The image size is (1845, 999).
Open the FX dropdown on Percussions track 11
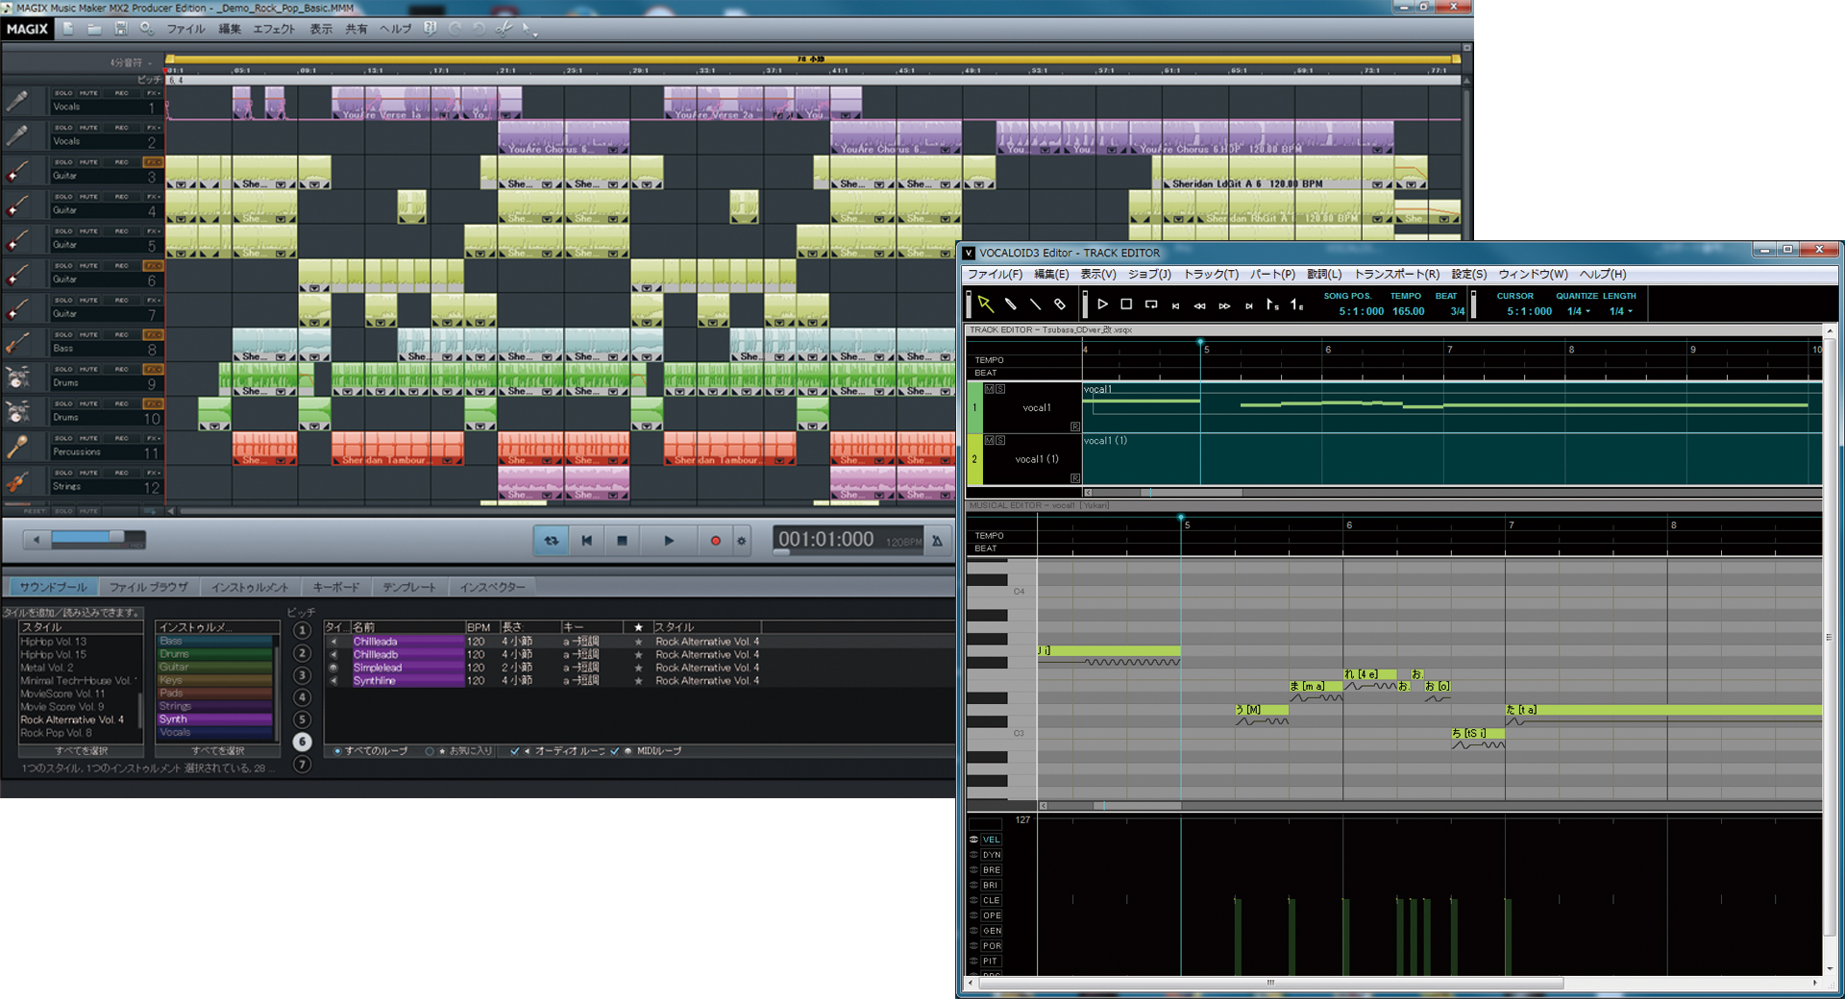tap(153, 439)
